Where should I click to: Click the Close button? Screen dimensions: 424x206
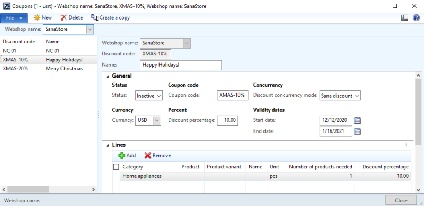401,200
